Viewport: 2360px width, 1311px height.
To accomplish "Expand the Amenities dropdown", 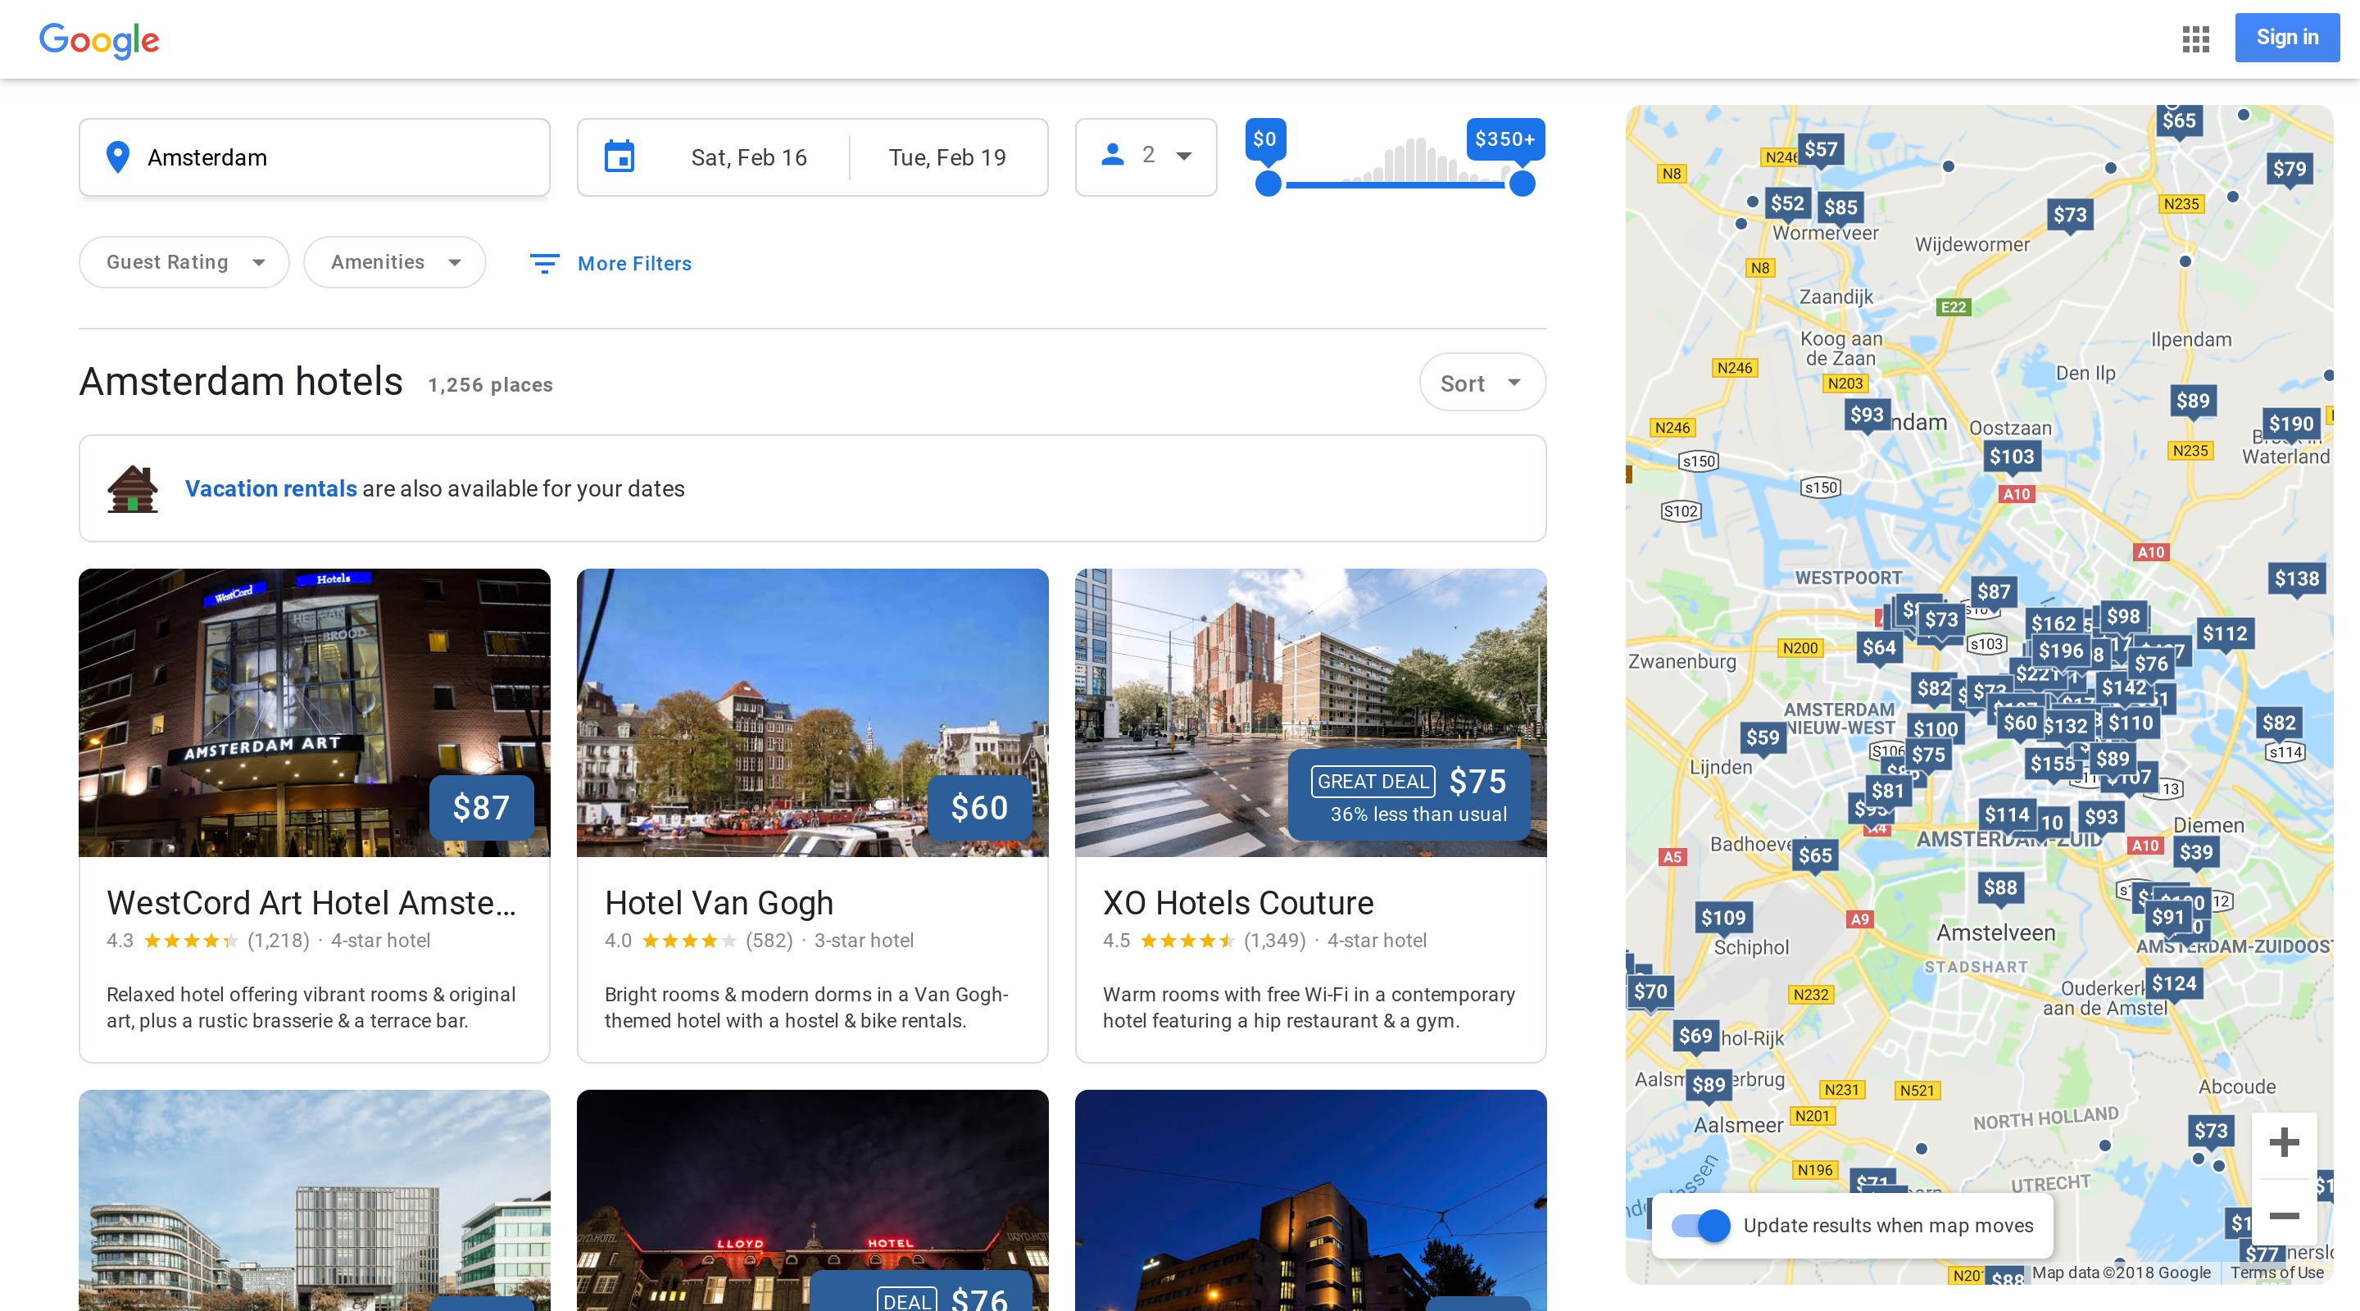I will coord(395,263).
